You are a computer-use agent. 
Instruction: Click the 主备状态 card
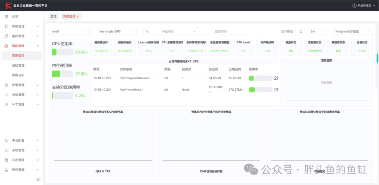pyautogui.click(x=362, y=47)
